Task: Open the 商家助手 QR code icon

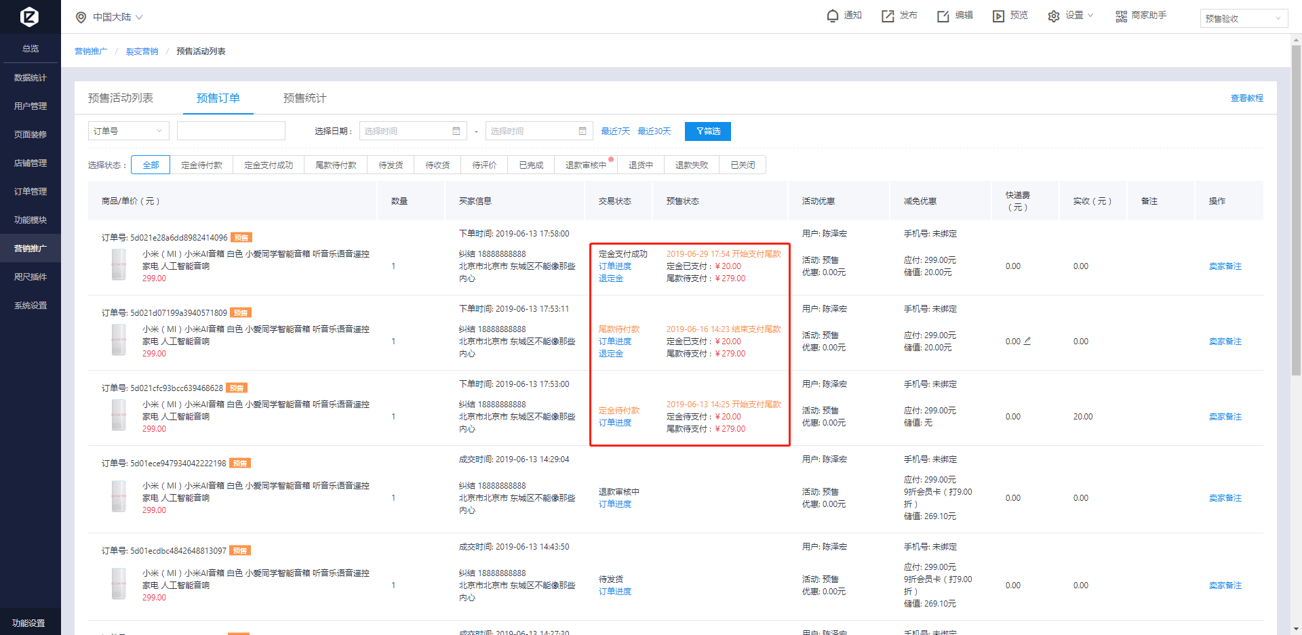Action: 1122,16
